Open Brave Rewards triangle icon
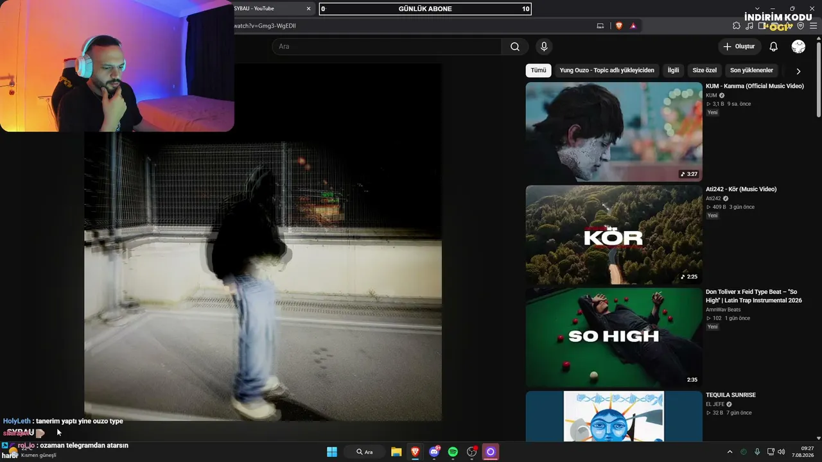The width and height of the screenshot is (822, 462). (633, 26)
